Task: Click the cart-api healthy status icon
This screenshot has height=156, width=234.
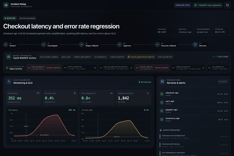Action: click(162, 103)
